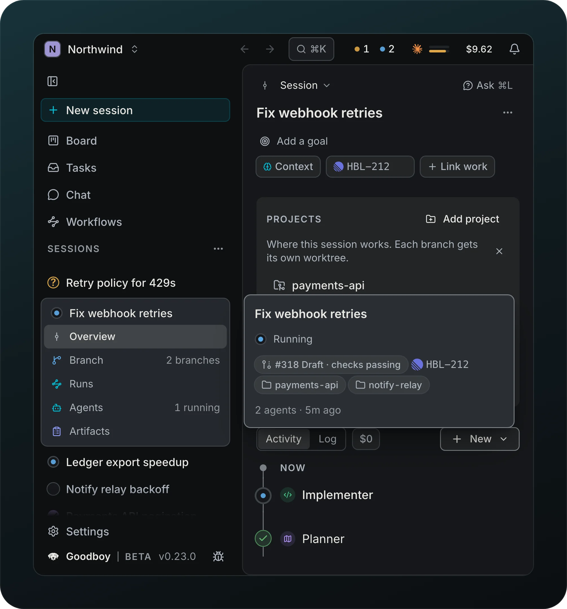567x609 pixels.
Task: Click the orange status count 1
Action: pyautogui.click(x=362, y=49)
